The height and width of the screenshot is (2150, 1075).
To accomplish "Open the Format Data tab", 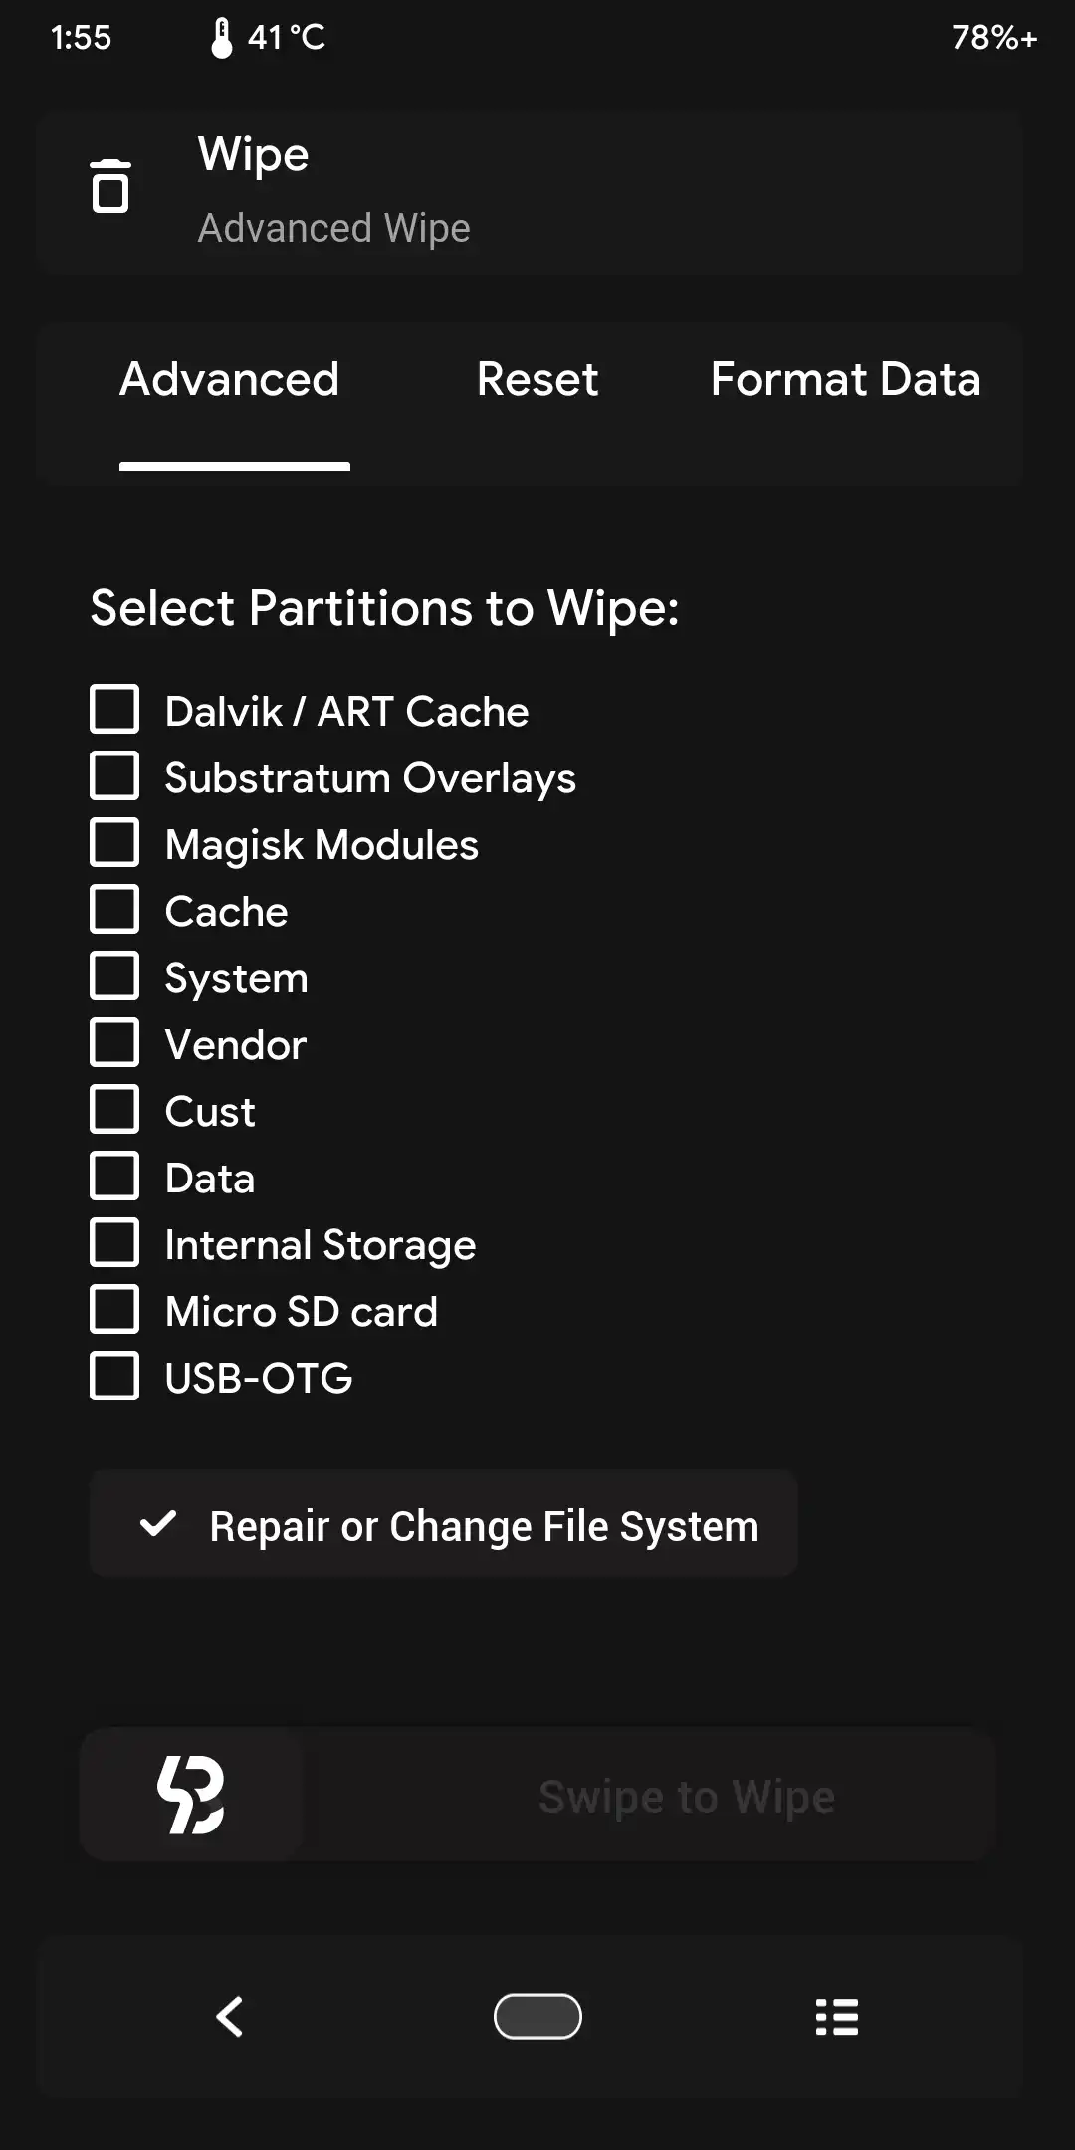I will coord(845,380).
